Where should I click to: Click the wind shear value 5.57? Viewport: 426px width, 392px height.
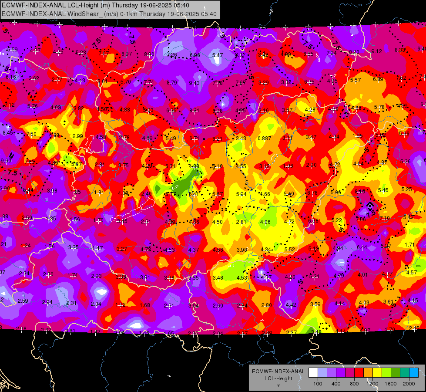coord(356,80)
